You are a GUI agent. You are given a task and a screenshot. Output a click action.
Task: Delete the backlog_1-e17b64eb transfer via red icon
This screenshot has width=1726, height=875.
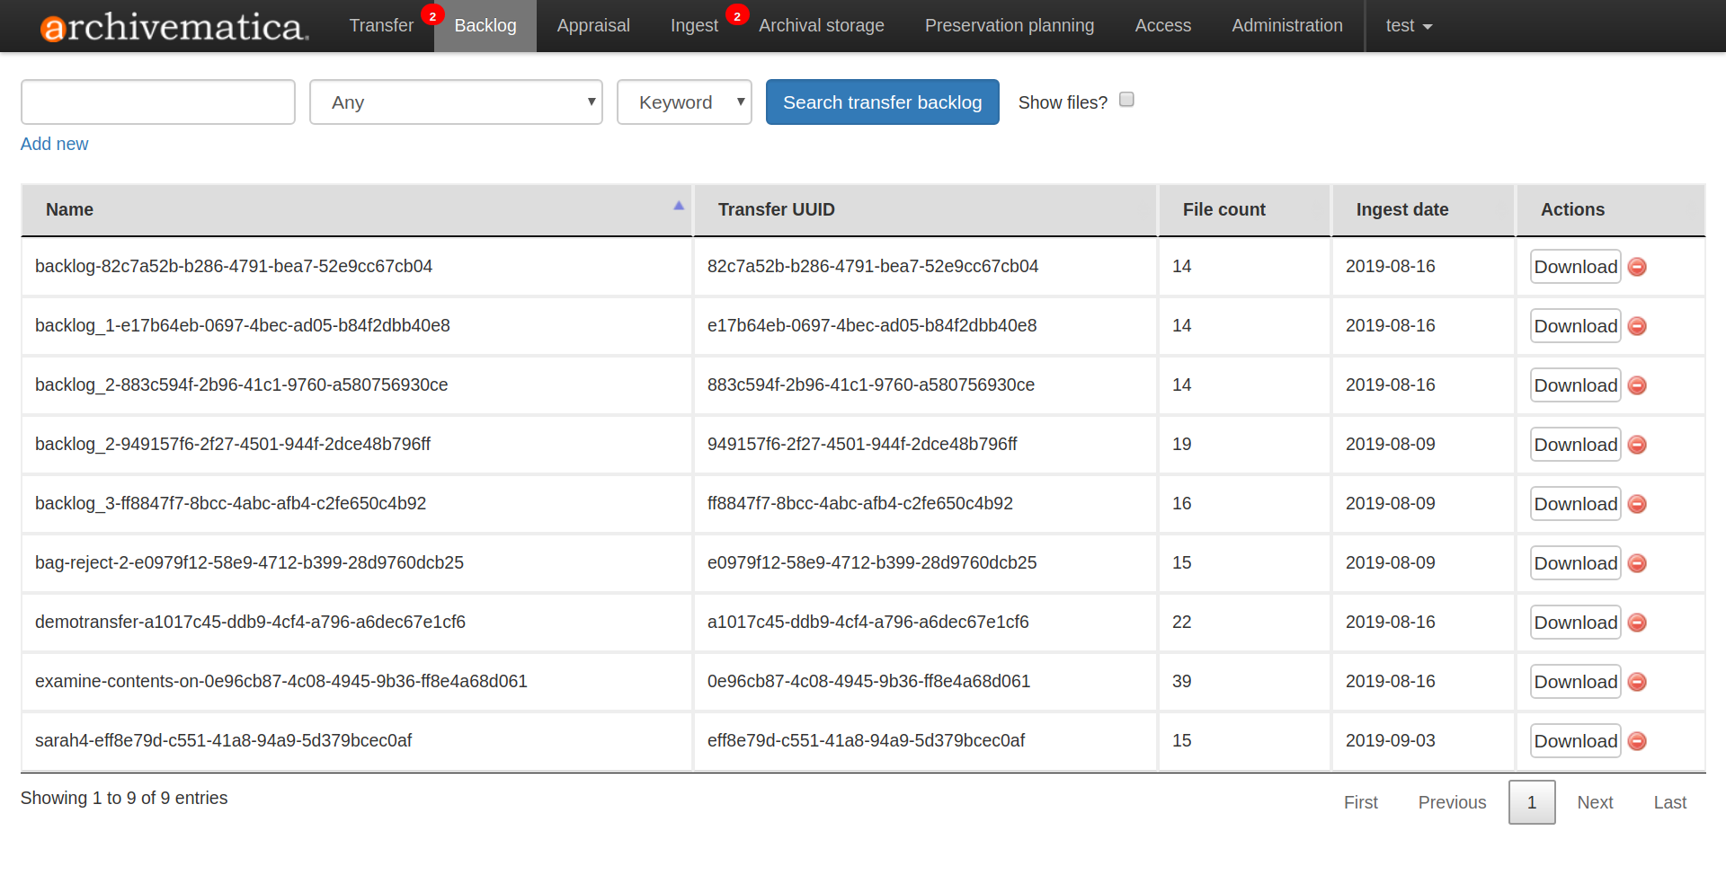[1637, 326]
